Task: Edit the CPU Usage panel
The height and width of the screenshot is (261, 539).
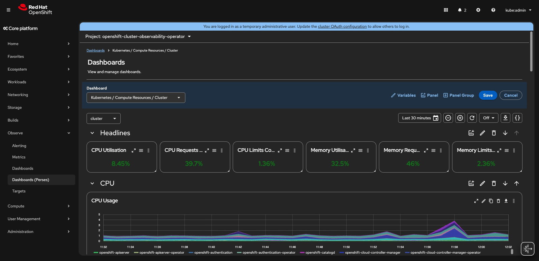Action: (x=483, y=201)
